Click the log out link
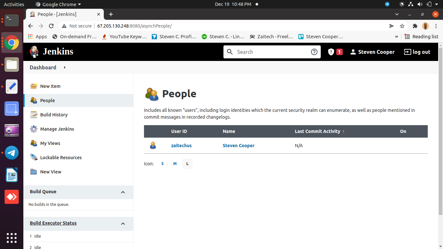The width and height of the screenshot is (443, 249). (417, 52)
